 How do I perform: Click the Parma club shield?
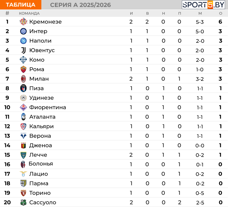click(23, 183)
